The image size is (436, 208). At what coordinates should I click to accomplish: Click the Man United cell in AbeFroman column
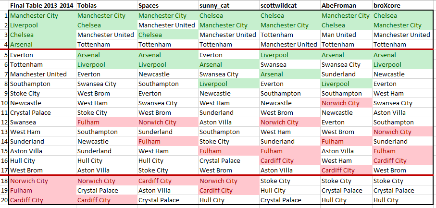tap(346, 35)
